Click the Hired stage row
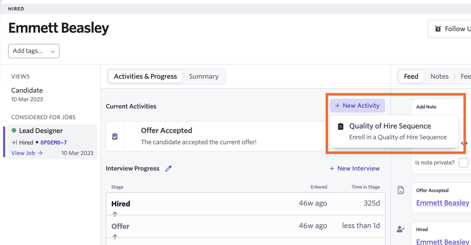This screenshot has width=471, height=245. point(246,204)
